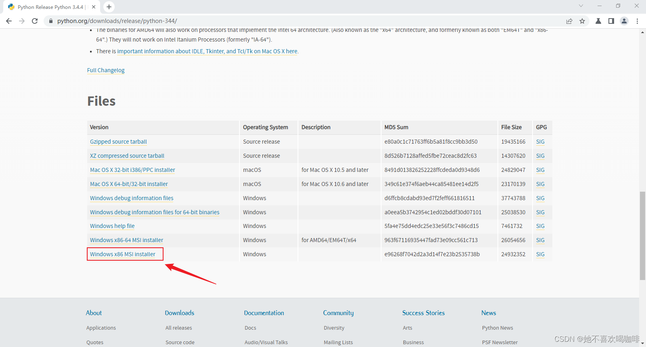Viewport: 646px width, 347px height.
Task: Download Windows debug information files
Action: pos(132,198)
